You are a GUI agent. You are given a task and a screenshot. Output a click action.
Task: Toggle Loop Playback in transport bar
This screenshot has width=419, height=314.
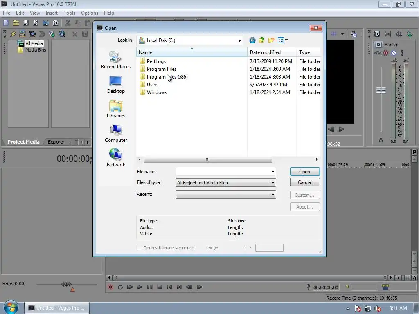pos(120,287)
